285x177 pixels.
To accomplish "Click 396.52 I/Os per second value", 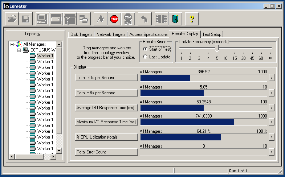I will pyautogui.click(x=204, y=72).
